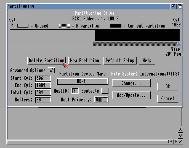Viewport: 189px width, 148px height.
Task: Toggle the Advanced Options checkbox
Action: point(51,70)
